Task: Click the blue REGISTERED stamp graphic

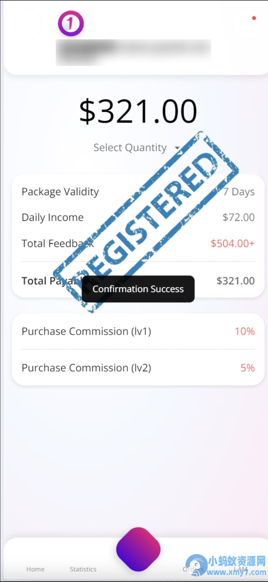Action: click(145, 222)
